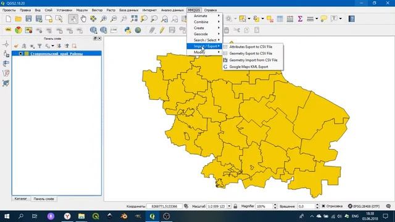Screen dimensions: 395x222
Task: Click the EPSG:28408 CRS button
Action: click(x=364, y=206)
